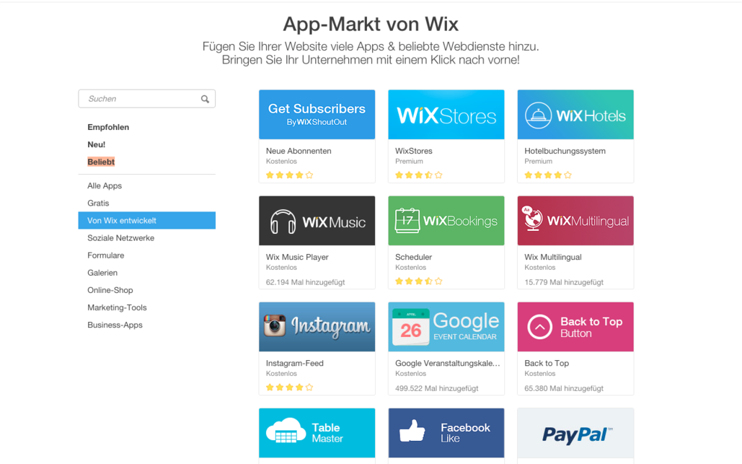Show Alle Apps in sidebar
742x464 pixels.
click(105, 185)
